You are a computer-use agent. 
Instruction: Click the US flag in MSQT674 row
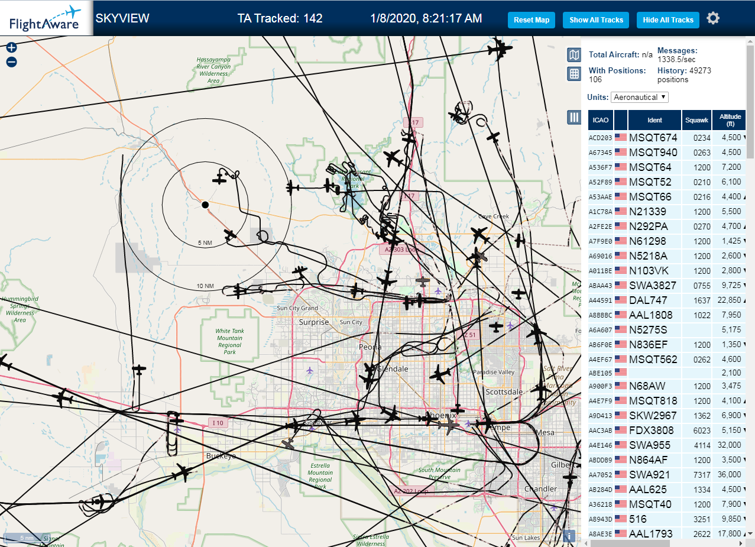pyautogui.click(x=621, y=137)
